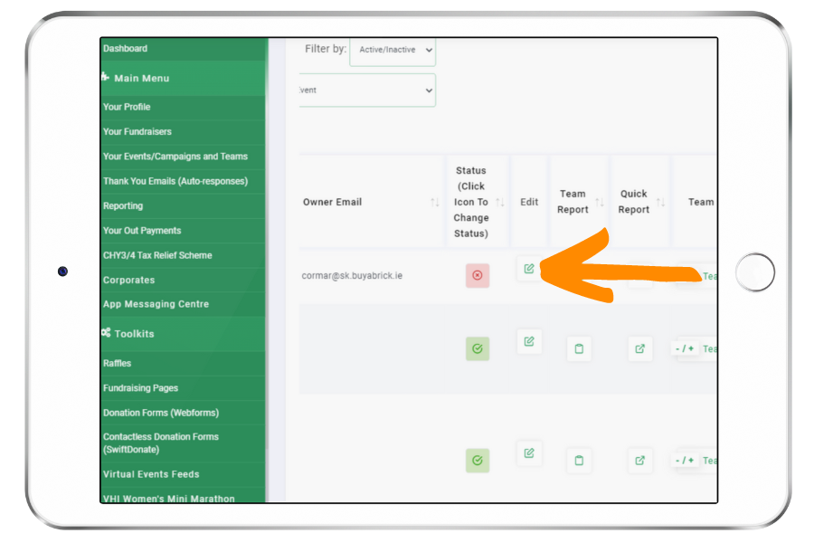Toggle the green active status icon in the shaded middle row

click(x=477, y=348)
